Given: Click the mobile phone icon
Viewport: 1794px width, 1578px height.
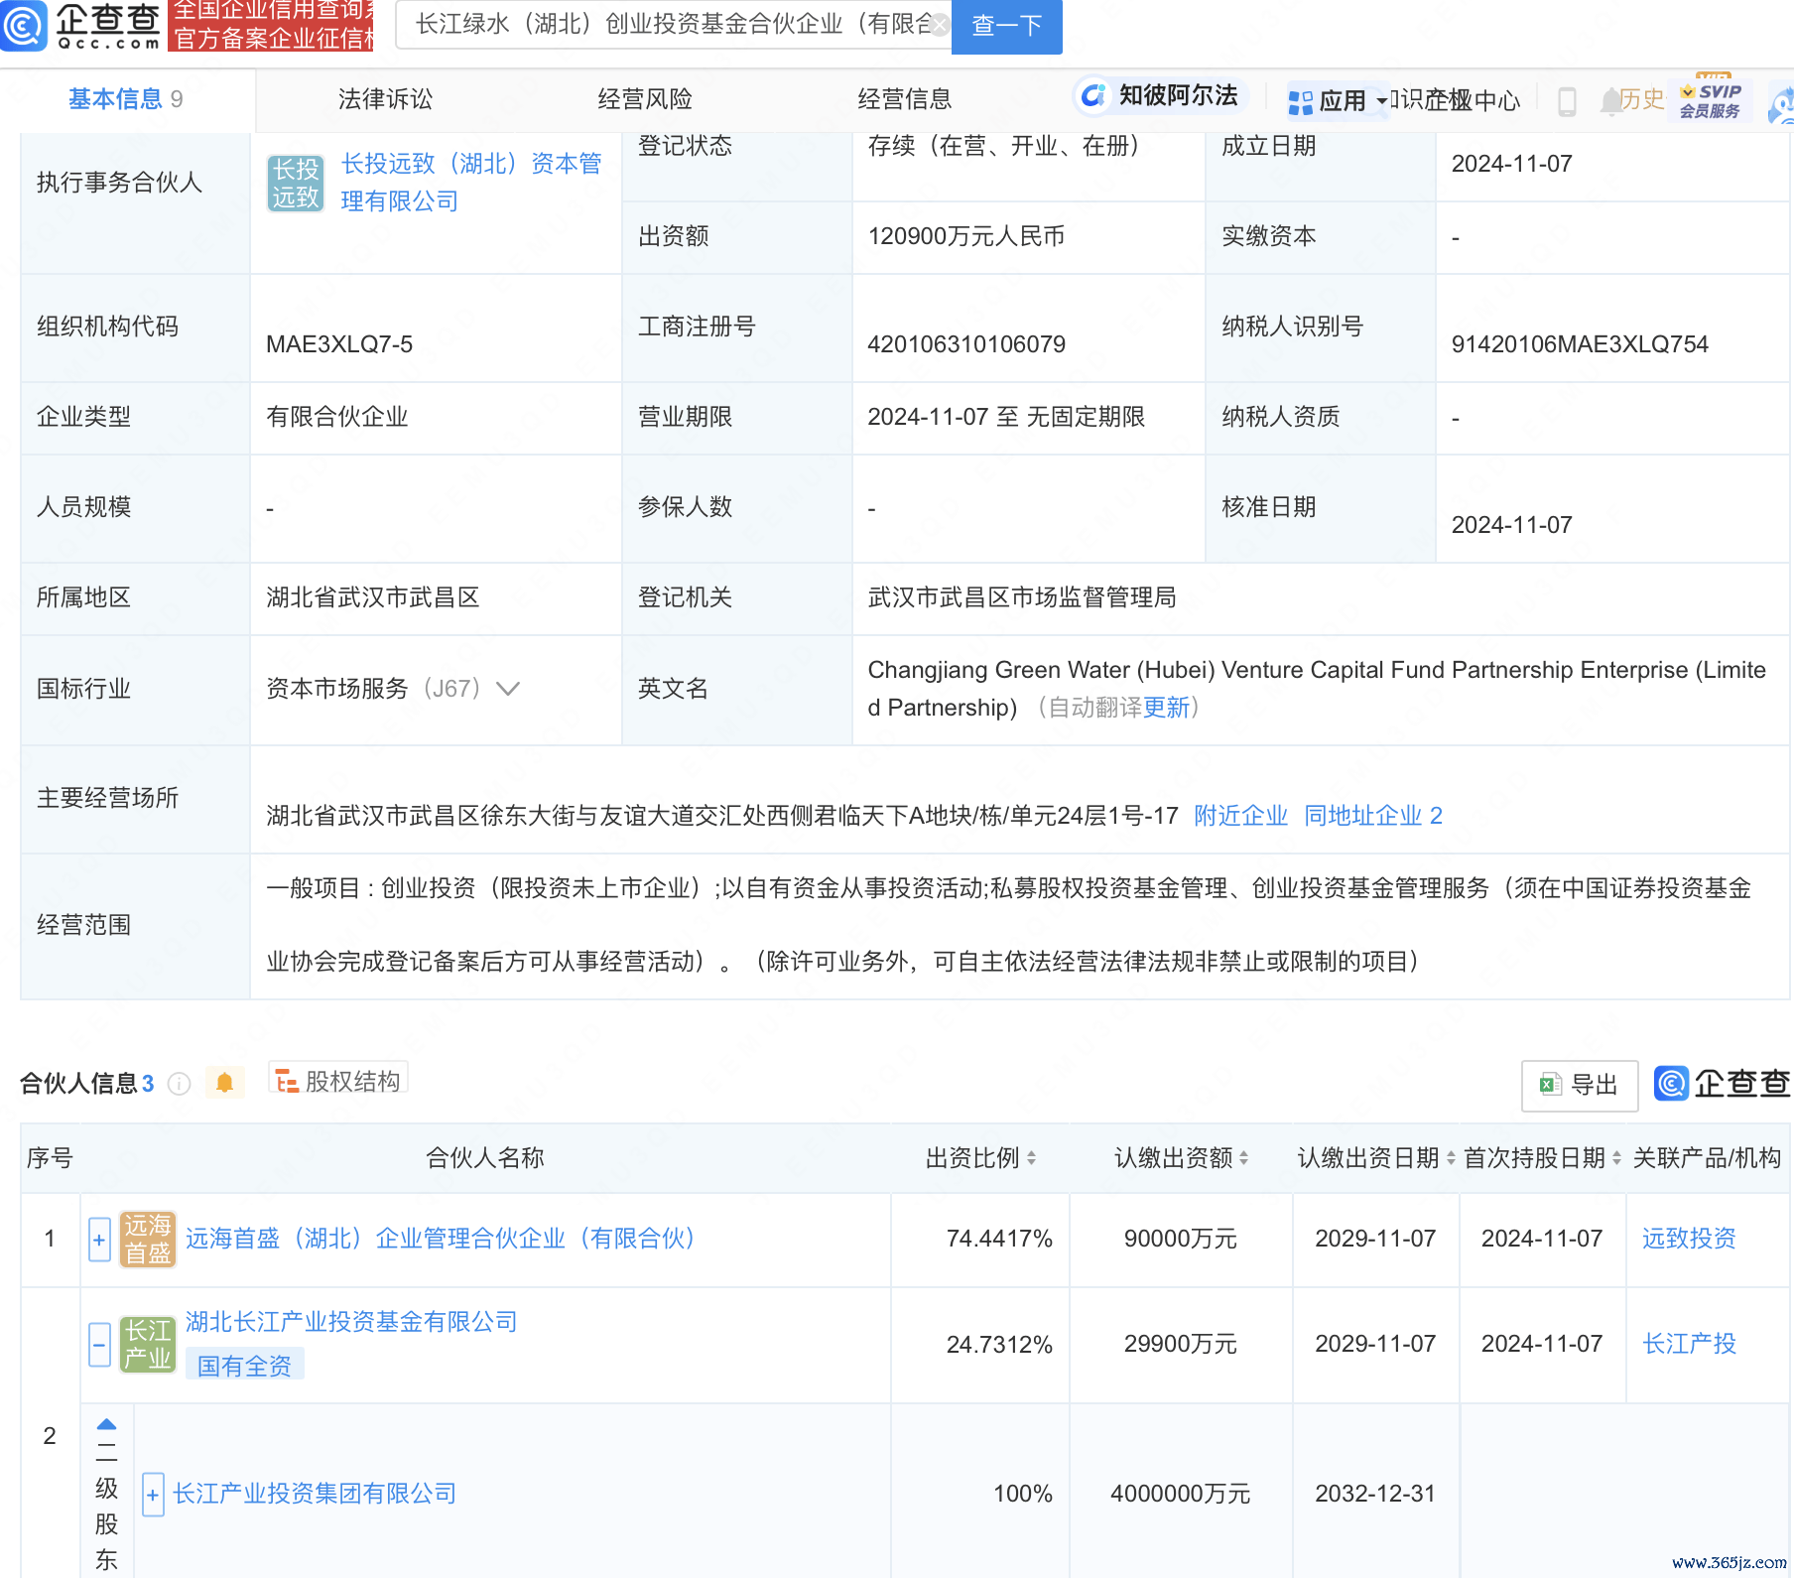Looking at the screenshot, I should coord(1567,101).
